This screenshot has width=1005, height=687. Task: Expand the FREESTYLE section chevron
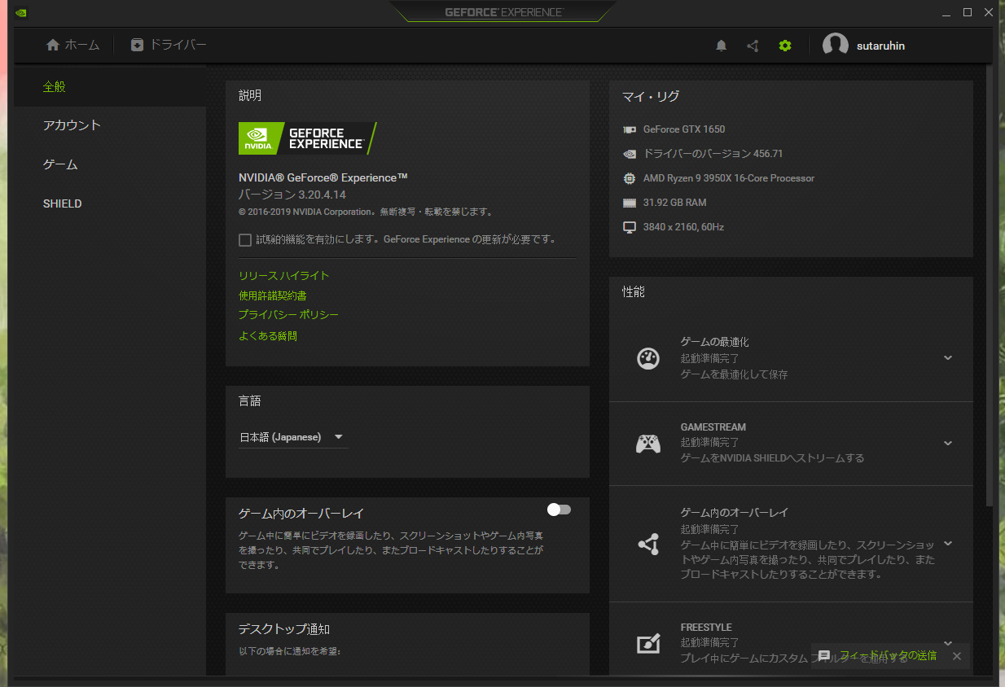click(x=948, y=642)
